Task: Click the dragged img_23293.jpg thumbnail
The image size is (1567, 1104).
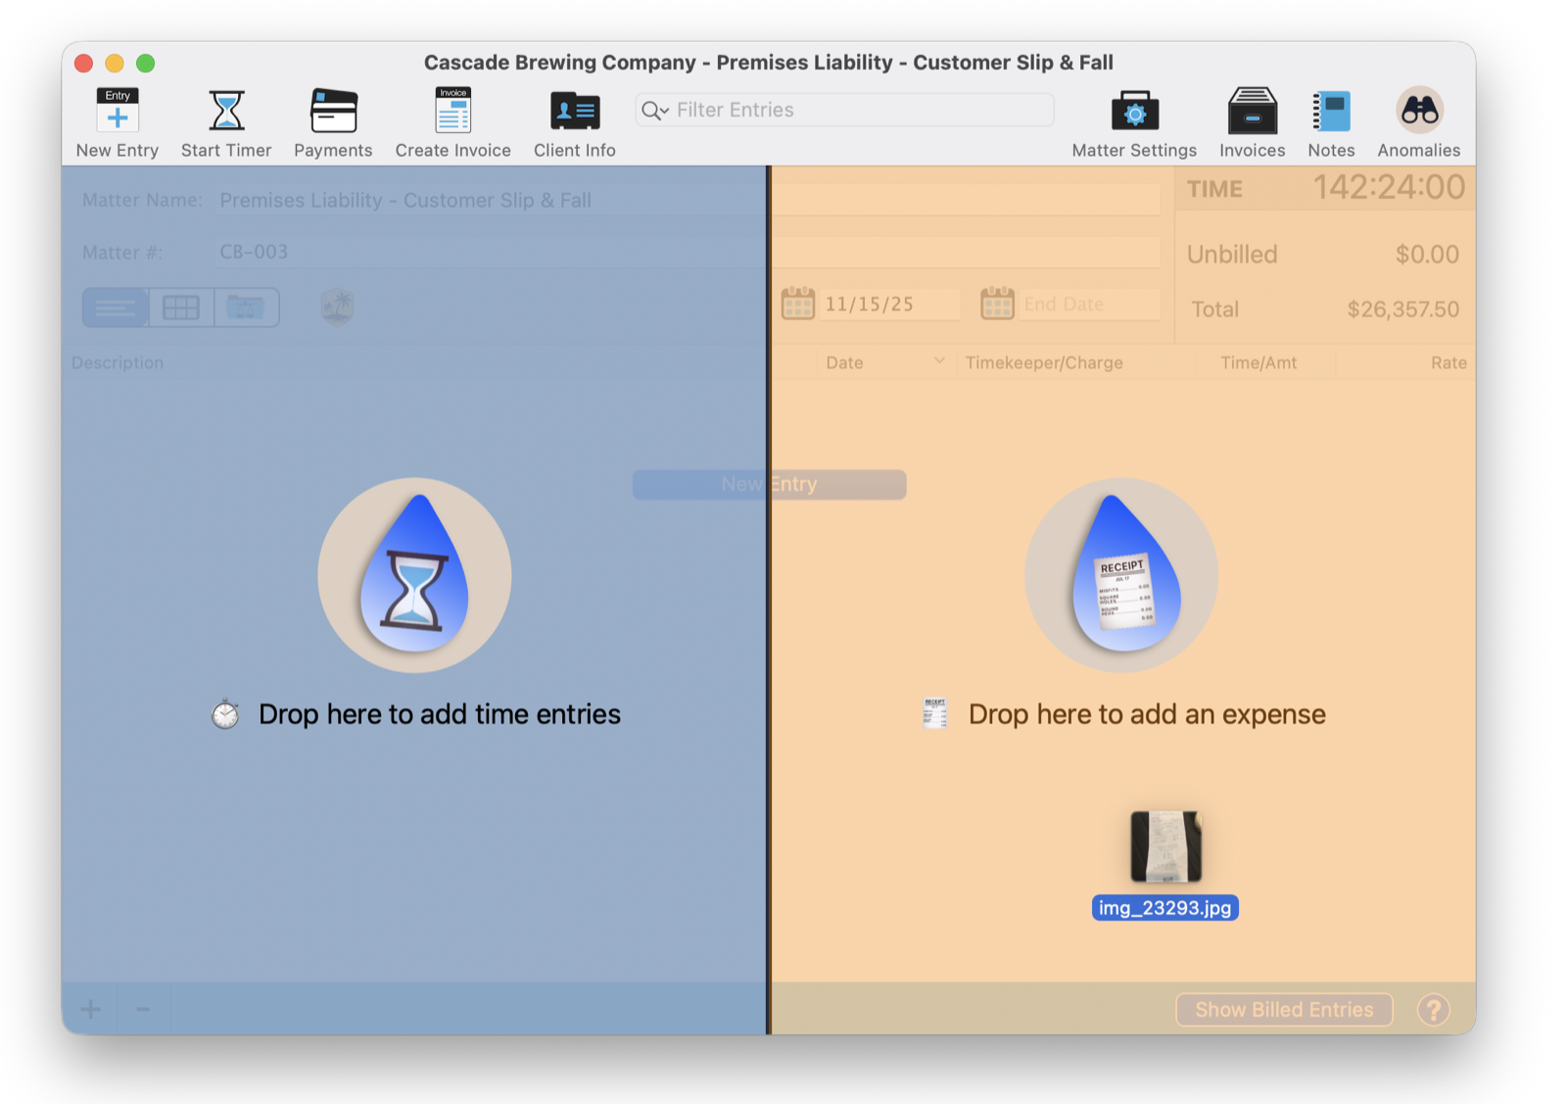Action: [1165, 847]
